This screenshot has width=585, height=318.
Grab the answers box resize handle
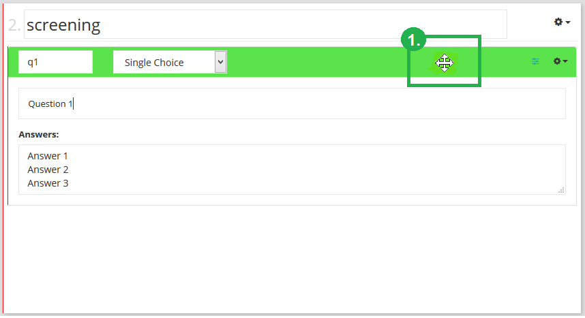[x=561, y=191]
